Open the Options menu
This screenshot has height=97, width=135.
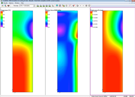click(11, 3)
